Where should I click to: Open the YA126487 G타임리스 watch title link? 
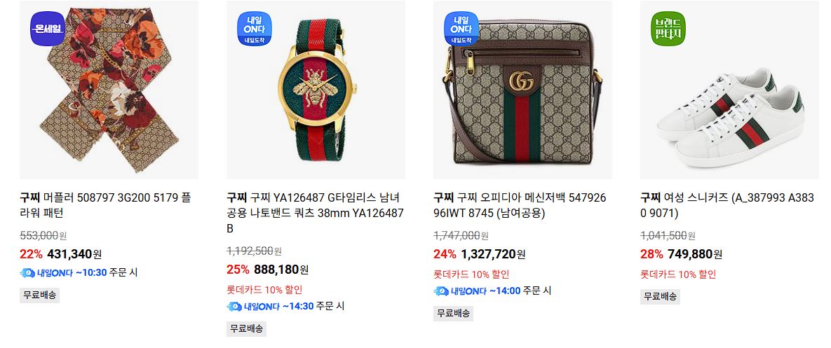(x=316, y=213)
